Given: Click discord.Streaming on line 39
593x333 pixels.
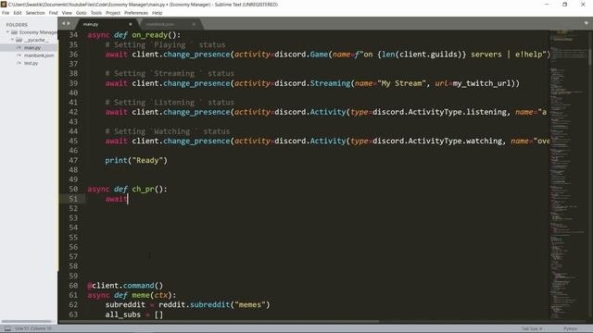Looking at the screenshot, I should tap(312, 83).
